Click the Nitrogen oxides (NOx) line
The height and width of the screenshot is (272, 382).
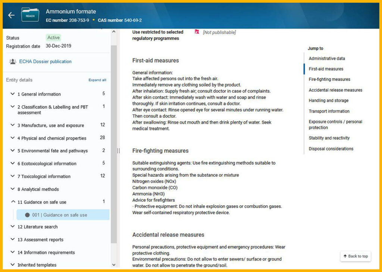154,181
